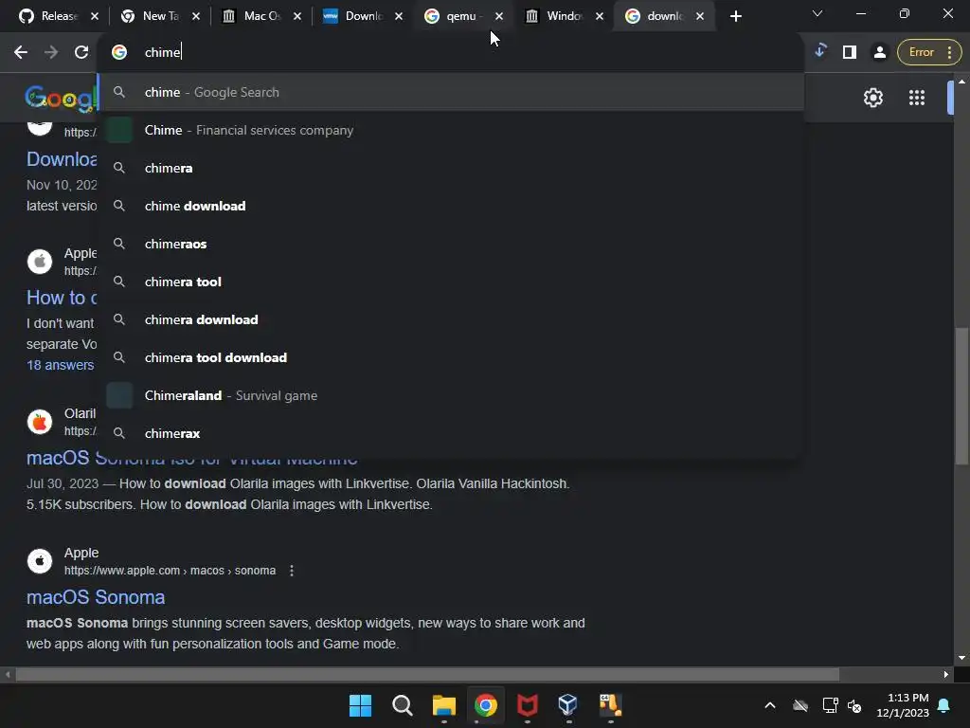Viewport: 970px width, 728px height.
Task: Open the tab search dropdown chevron
Action: point(817,13)
